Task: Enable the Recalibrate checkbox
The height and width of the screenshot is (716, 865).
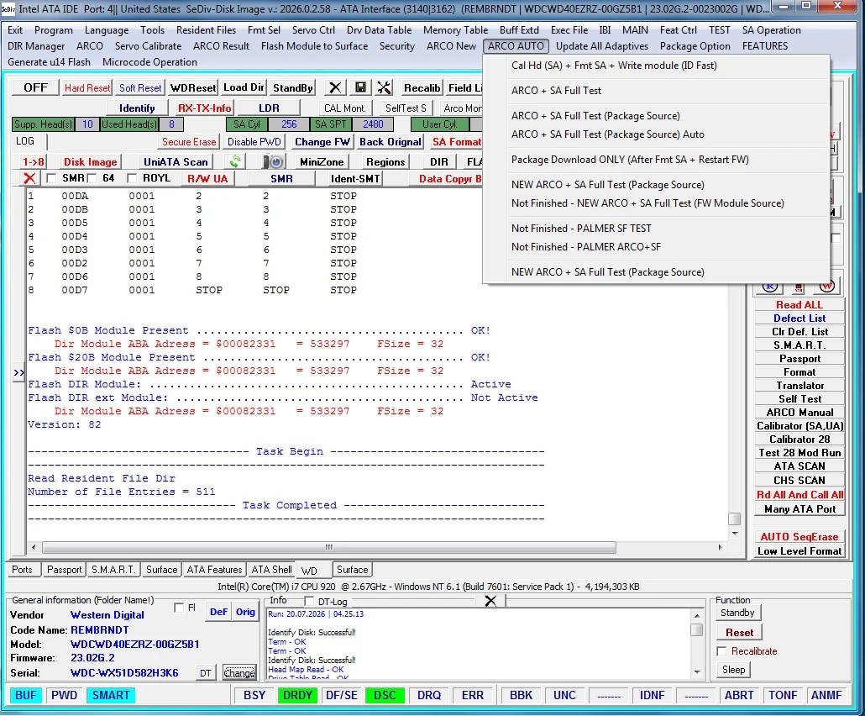Action: [721, 651]
